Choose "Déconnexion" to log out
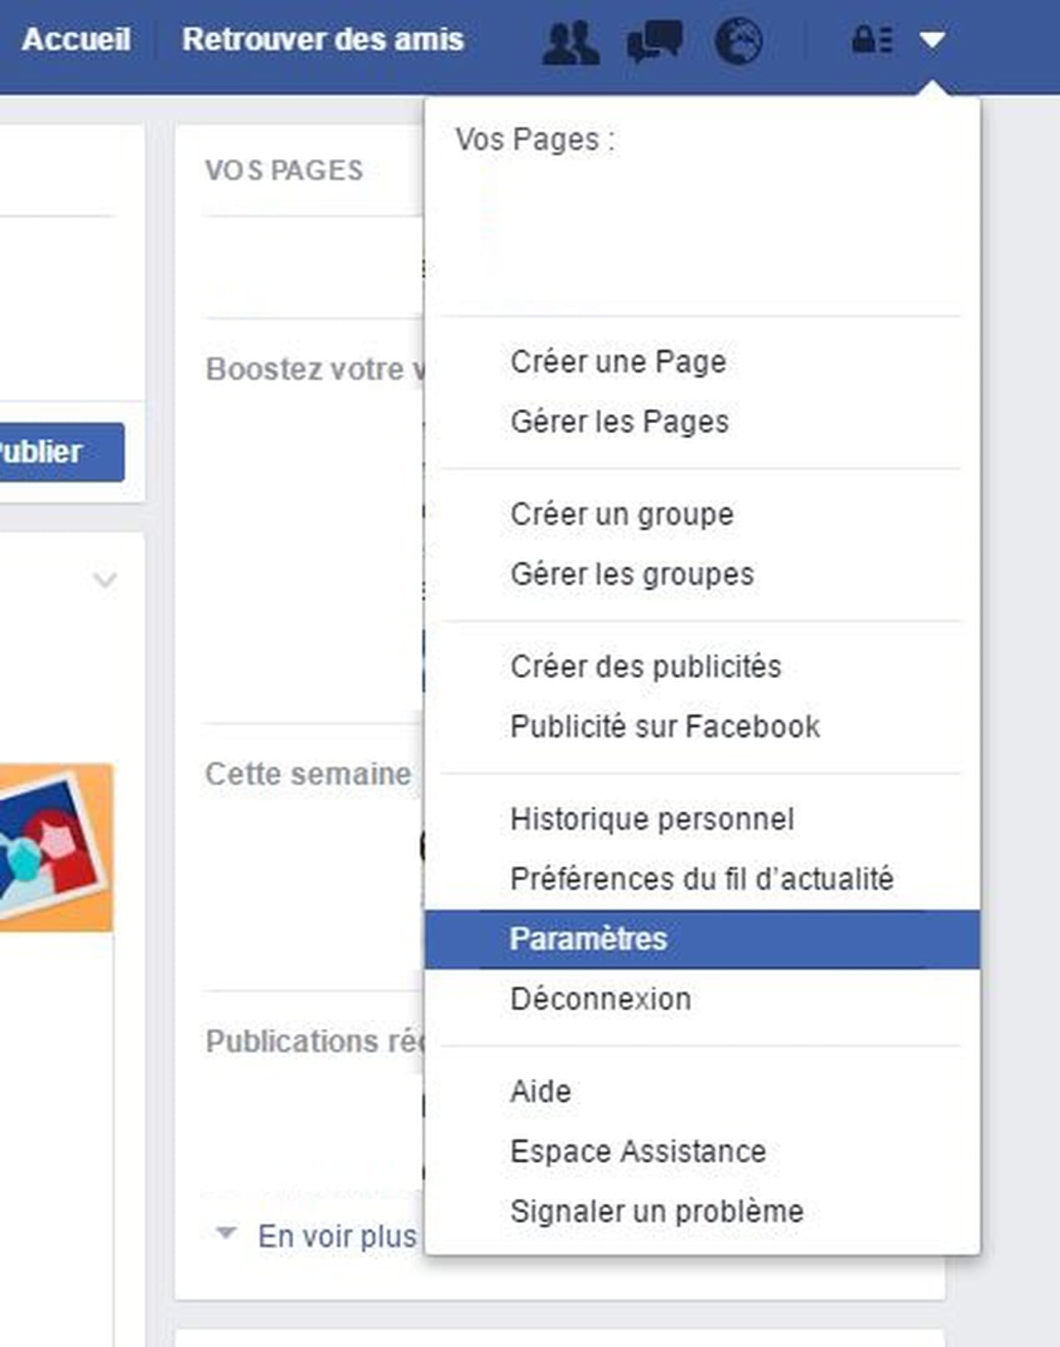1060x1347 pixels. tap(600, 999)
